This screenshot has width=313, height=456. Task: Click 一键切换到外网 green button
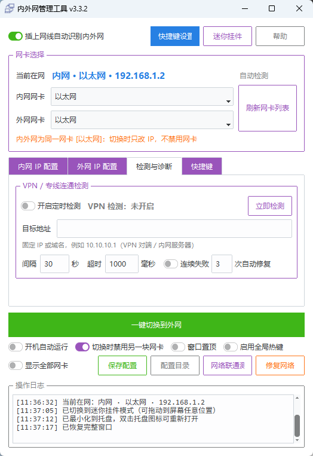tap(156, 325)
